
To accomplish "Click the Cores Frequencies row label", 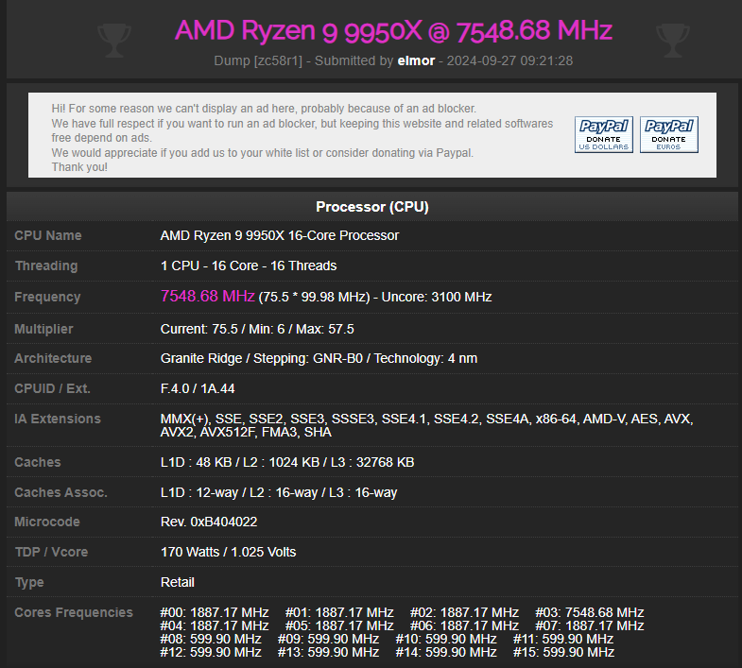I will tap(74, 612).
